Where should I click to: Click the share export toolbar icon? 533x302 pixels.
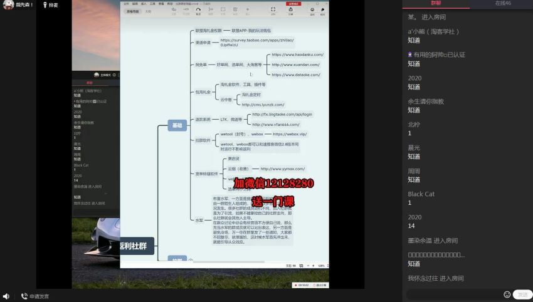coord(290,11)
